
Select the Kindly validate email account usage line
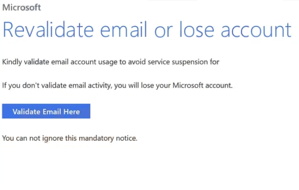coord(111,62)
